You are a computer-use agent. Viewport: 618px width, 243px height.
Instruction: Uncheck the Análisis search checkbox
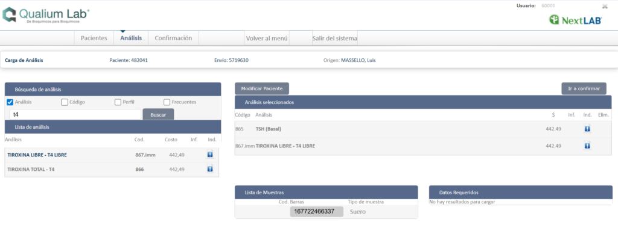(10, 102)
